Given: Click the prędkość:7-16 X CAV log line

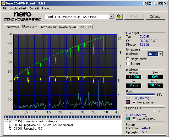Looking at the screenshot, I should (41, 125).
